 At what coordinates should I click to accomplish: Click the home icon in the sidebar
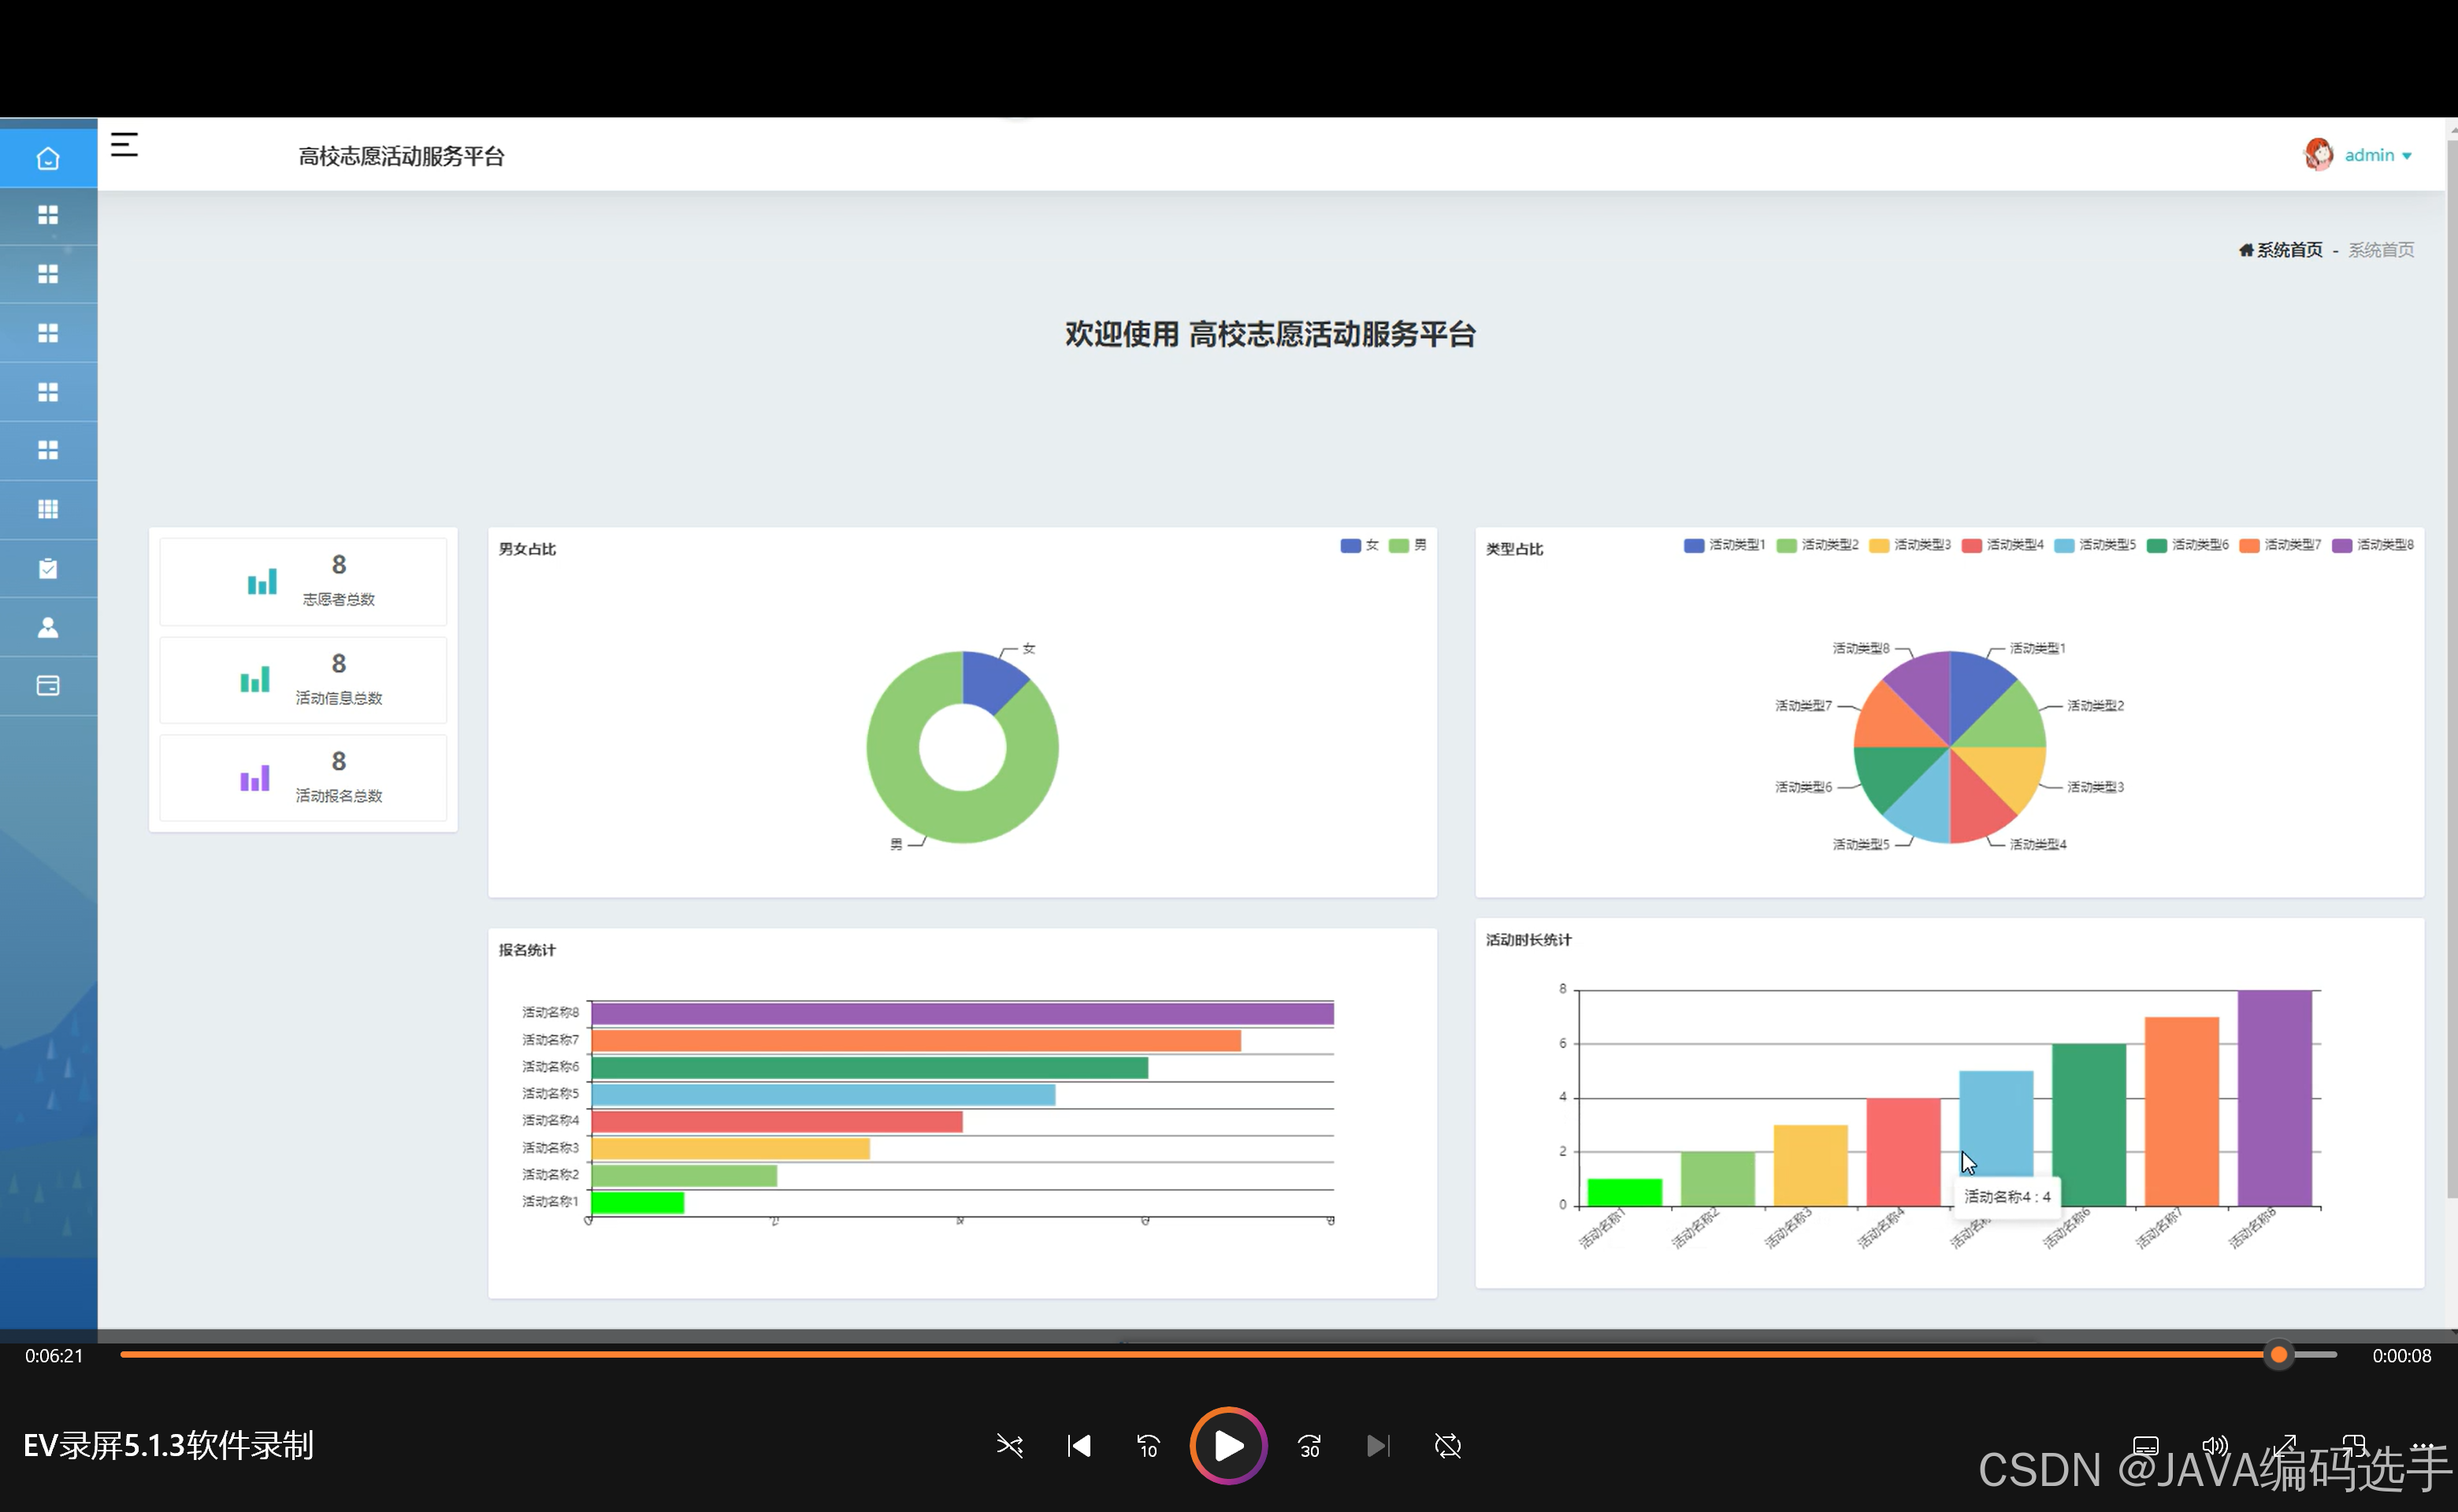point(48,158)
